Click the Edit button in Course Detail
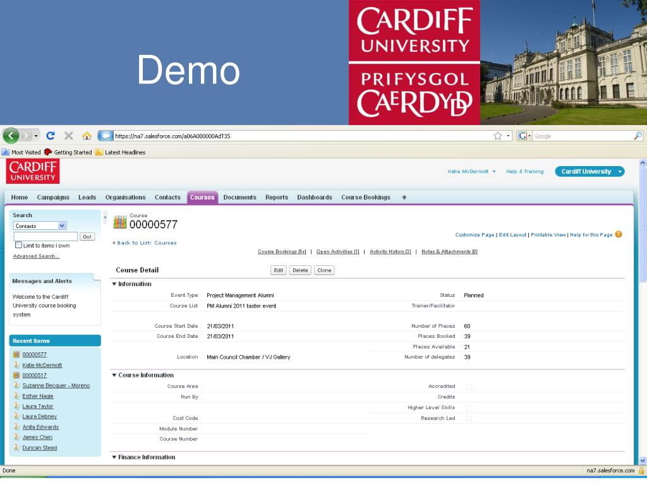647x485 pixels. point(278,270)
